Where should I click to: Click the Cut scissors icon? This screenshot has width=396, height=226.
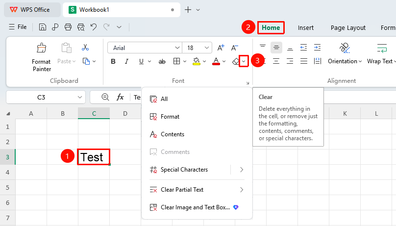coord(85,47)
